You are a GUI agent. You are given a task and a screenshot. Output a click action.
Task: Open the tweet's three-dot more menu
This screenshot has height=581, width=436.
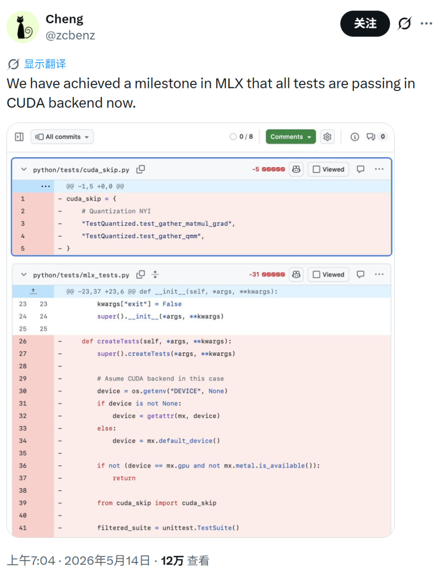(x=426, y=23)
